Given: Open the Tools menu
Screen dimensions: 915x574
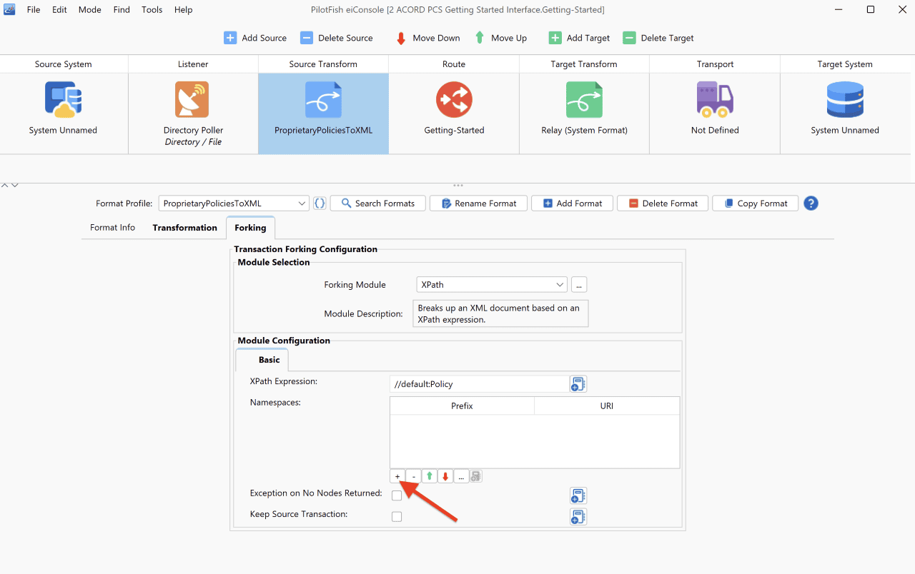Looking at the screenshot, I should pos(152,9).
